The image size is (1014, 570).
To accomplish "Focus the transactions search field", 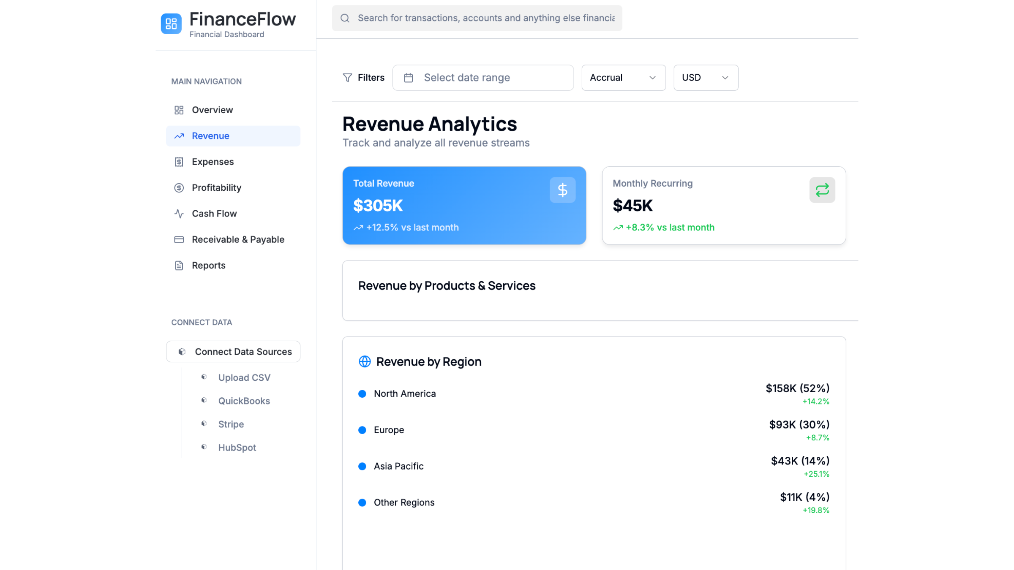I will coord(486,18).
